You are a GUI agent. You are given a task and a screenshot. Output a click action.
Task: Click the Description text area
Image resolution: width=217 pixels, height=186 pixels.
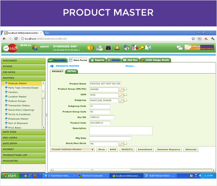121,131
